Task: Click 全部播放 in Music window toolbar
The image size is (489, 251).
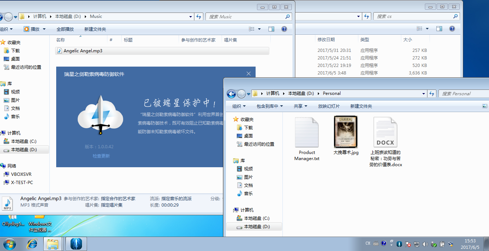Action: [65, 29]
